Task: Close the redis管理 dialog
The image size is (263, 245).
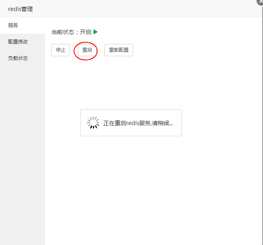Action: pyautogui.click(x=260, y=2)
